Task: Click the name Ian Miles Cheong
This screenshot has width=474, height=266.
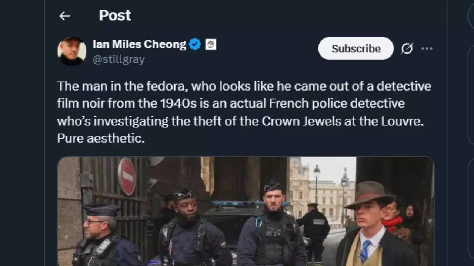Action: point(139,44)
